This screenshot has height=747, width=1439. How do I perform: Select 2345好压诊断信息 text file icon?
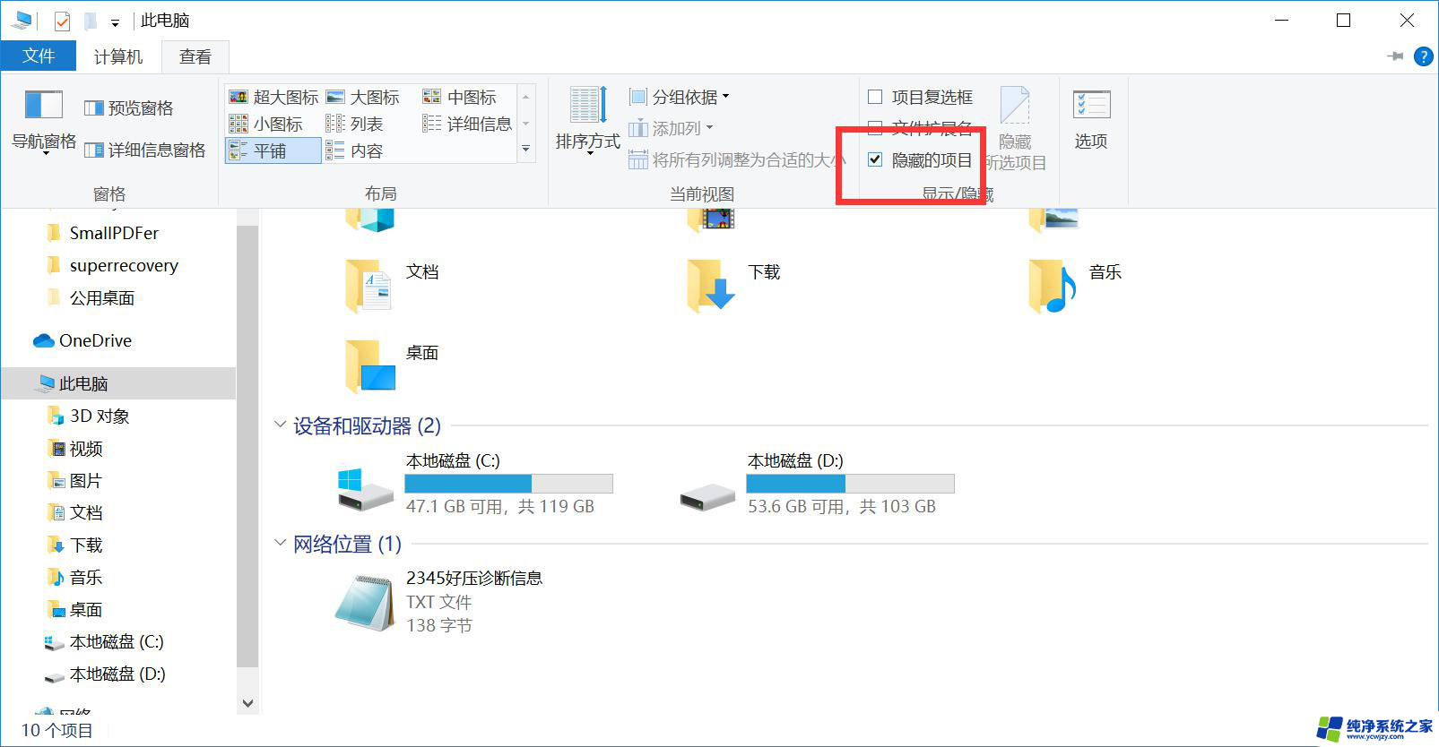click(x=365, y=603)
